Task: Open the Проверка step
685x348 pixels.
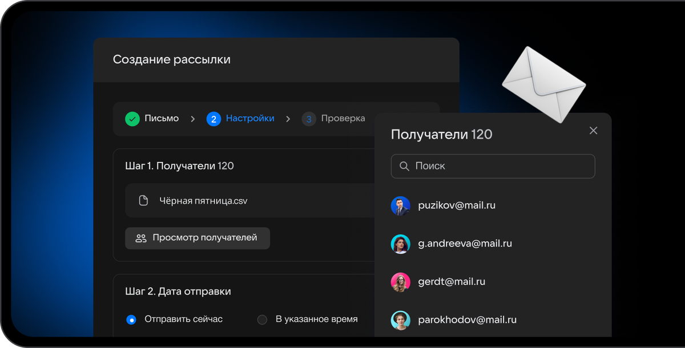Action: tap(342, 119)
